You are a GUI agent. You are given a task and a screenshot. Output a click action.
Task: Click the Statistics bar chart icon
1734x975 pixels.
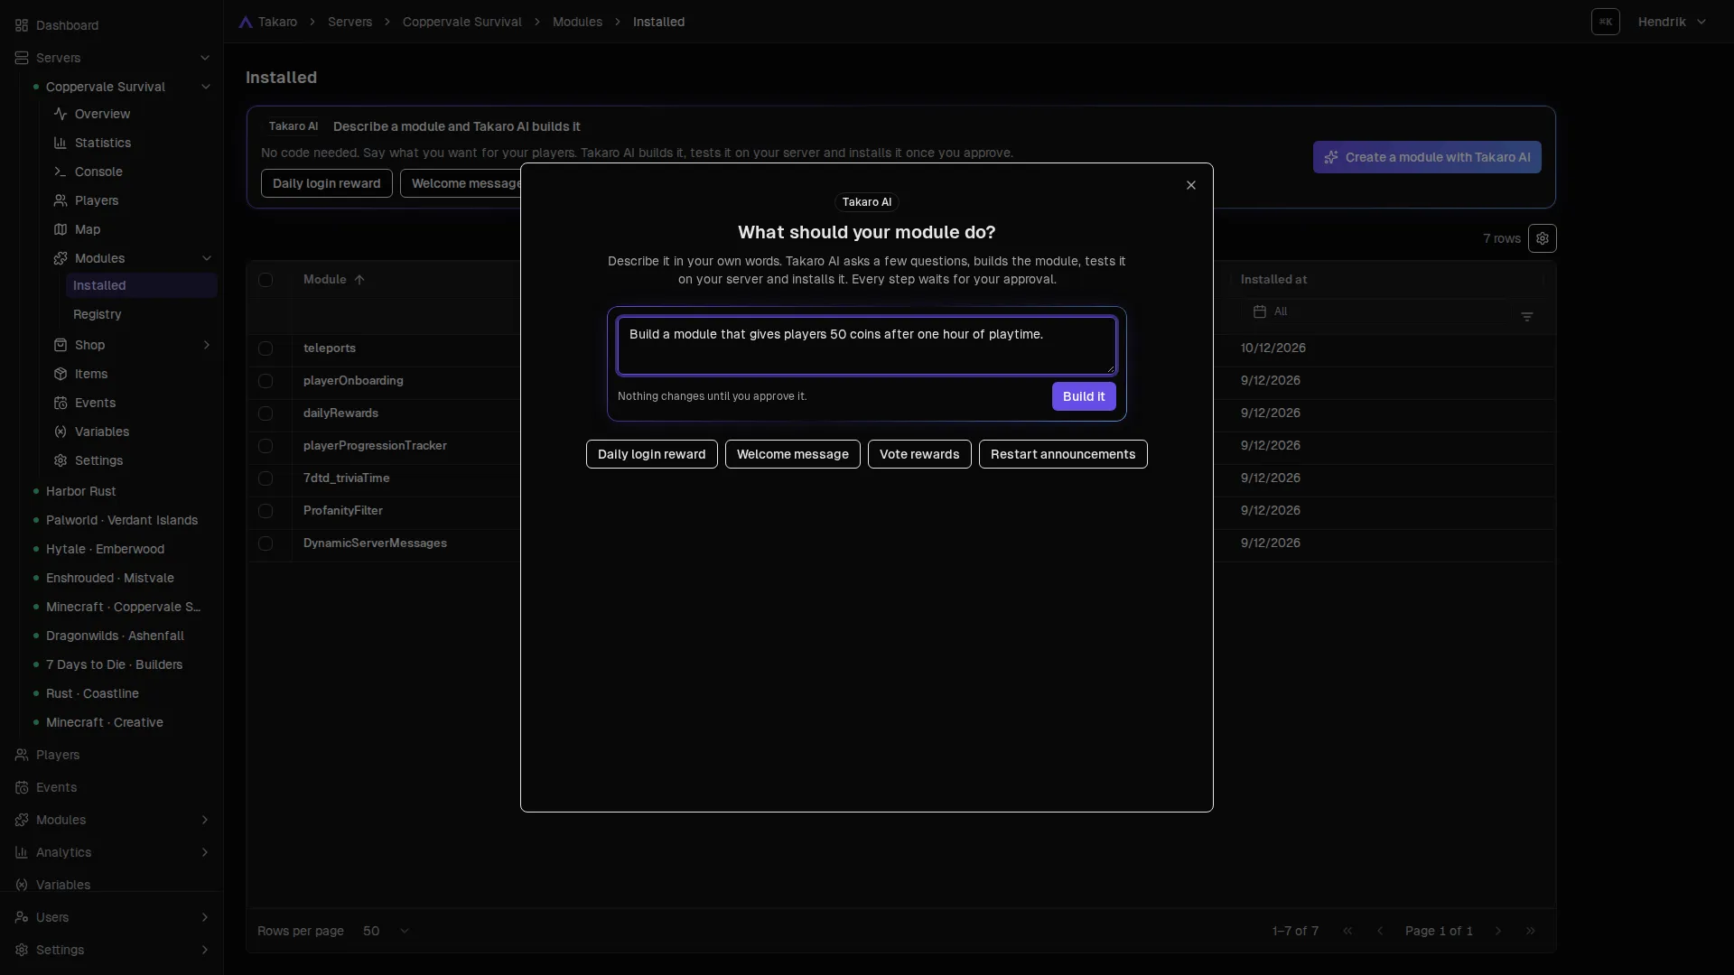click(61, 143)
